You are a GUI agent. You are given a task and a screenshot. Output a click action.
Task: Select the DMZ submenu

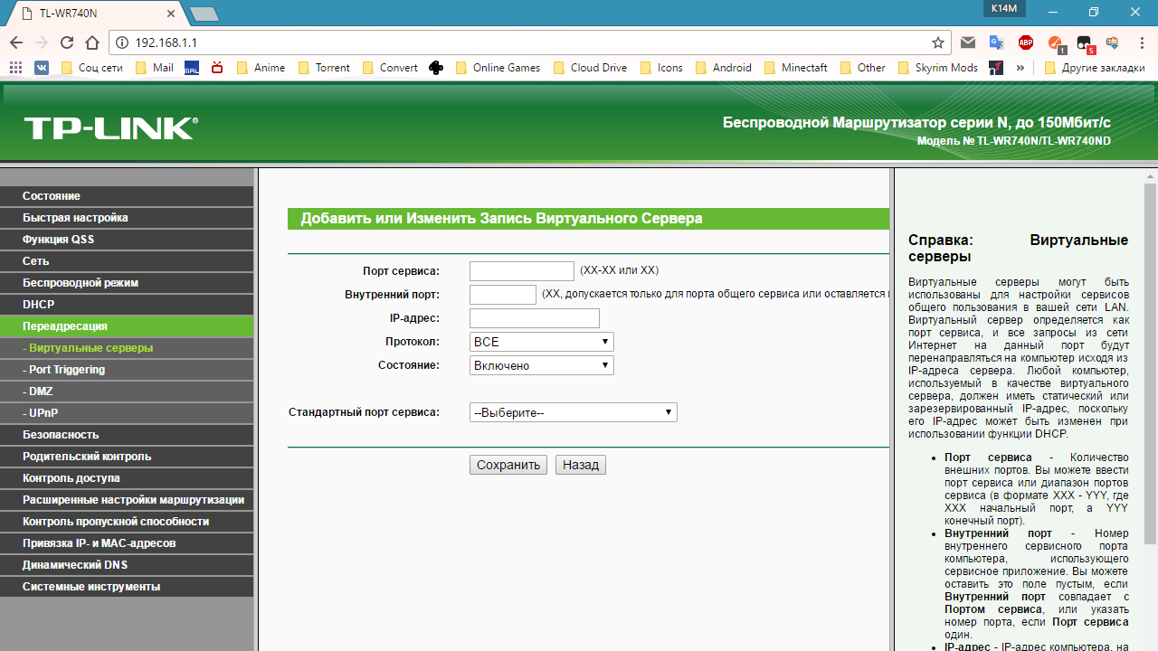click(x=127, y=392)
